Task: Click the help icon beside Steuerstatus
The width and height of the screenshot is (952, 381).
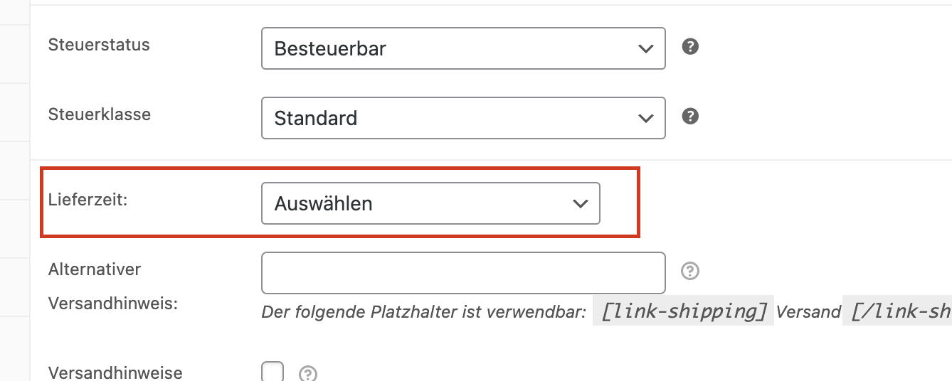Action: click(690, 47)
